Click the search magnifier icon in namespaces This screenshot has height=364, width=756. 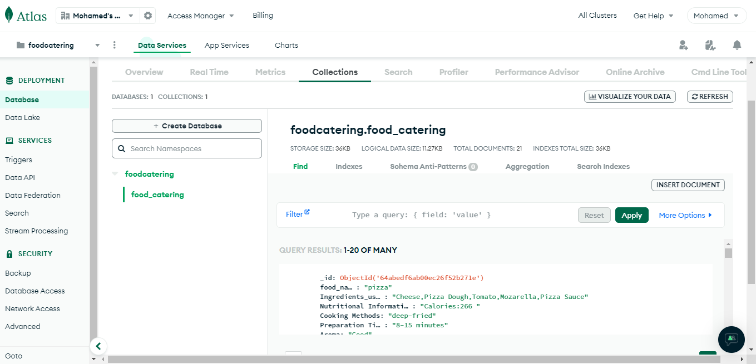pos(122,148)
